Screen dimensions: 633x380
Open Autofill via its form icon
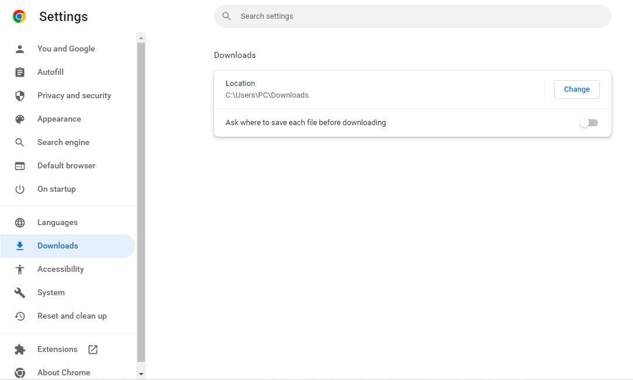click(20, 72)
